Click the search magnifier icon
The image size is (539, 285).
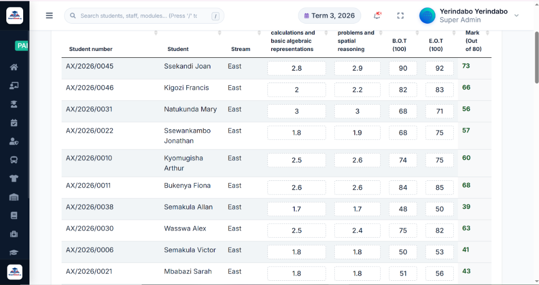tap(73, 15)
